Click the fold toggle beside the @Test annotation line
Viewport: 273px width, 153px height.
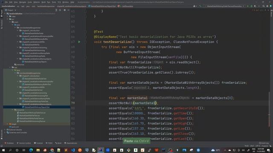85,32
